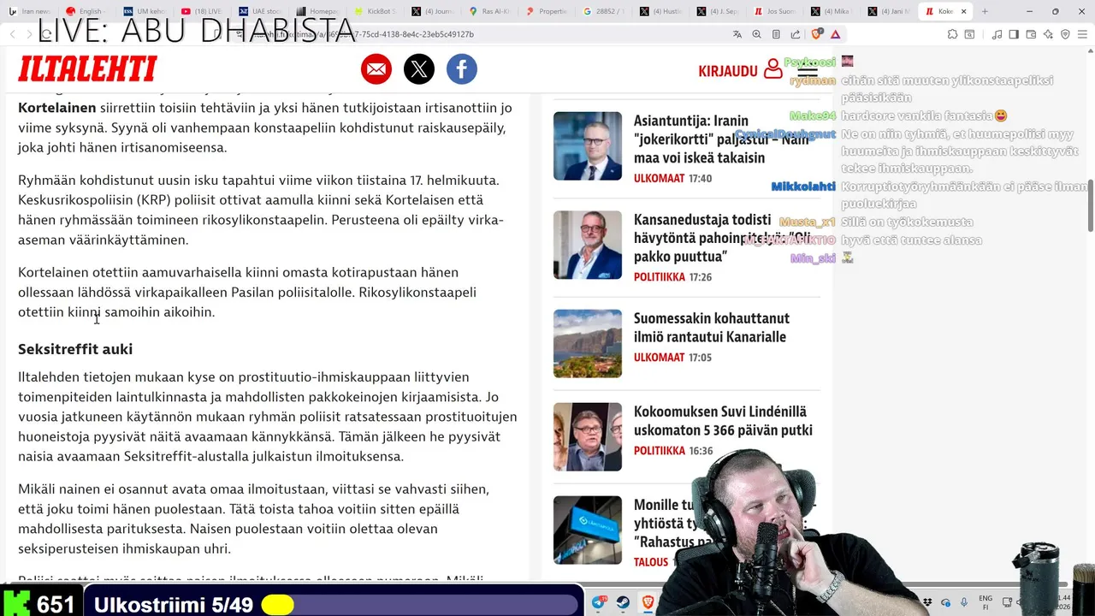Share article on Facebook
This screenshot has height=616, width=1095.
pos(461,69)
